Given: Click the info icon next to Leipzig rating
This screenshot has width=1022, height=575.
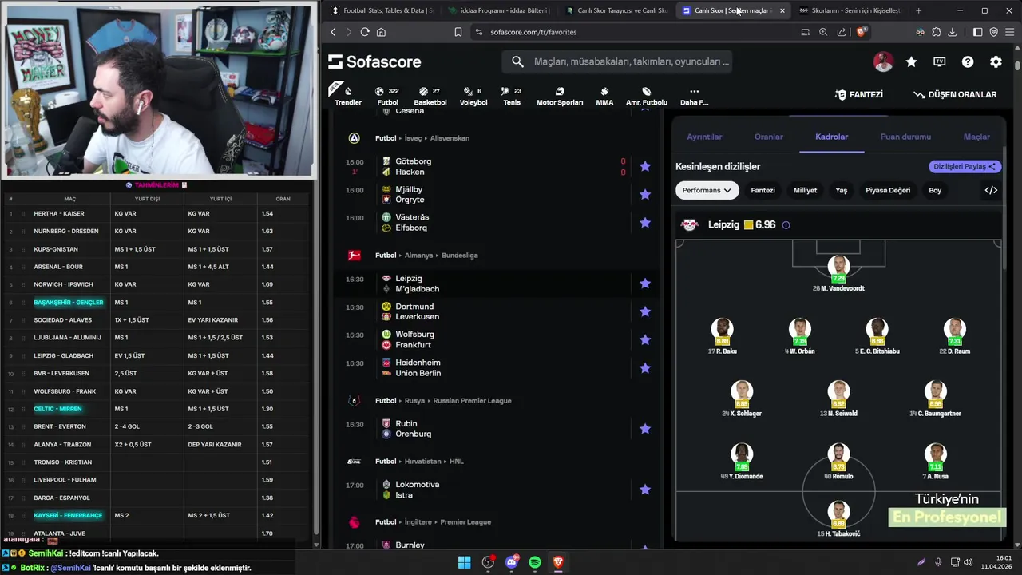Looking at the screenshot, I should [786, 225].
